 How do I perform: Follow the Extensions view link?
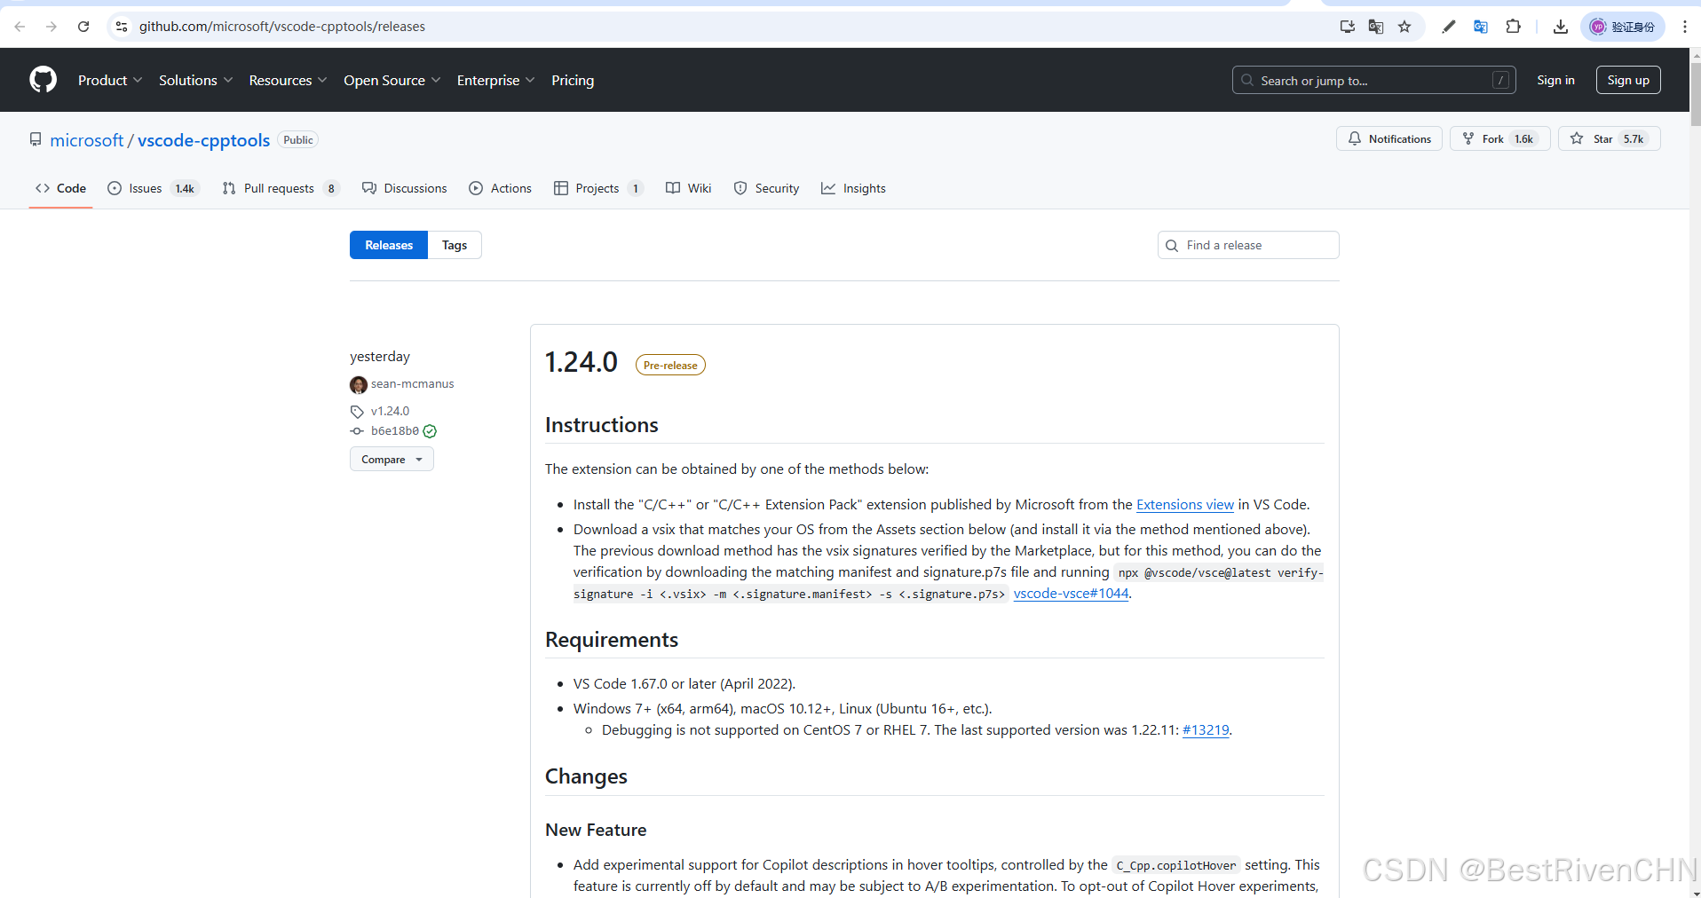(x=1185, y=504)
